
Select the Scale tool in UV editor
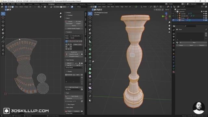[x=3, y=29]
